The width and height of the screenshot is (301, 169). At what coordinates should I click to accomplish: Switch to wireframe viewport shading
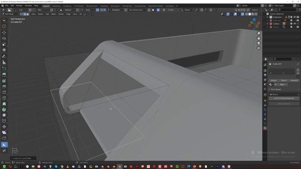(x=246, y=14)
